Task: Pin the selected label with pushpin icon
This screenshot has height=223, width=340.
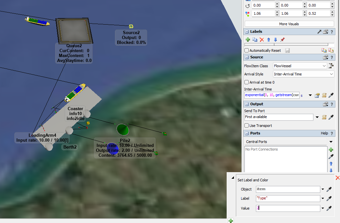Action: pos(283,40)
